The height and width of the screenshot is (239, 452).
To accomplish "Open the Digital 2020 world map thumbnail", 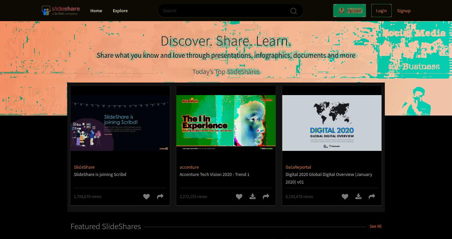I will pyautogui.click(x=332, y=123).
